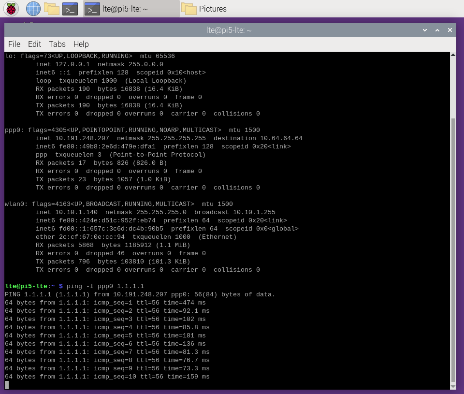Launch a new terminal from the panel launcher
464x394 pixels.
70,9
